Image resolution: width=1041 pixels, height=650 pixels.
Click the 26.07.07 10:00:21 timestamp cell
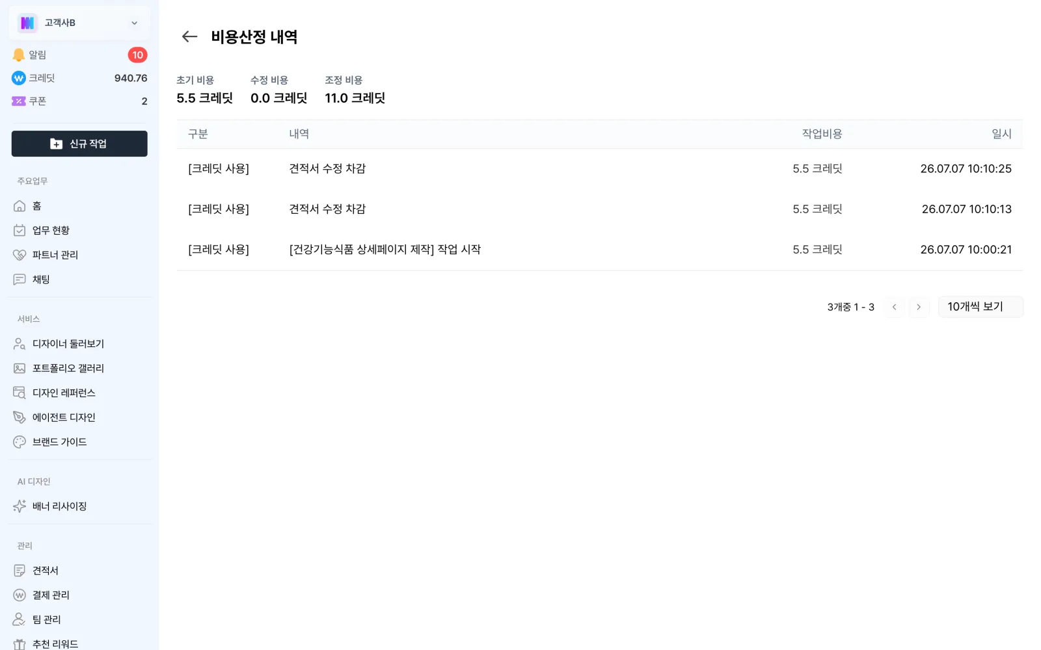(966, 250)
